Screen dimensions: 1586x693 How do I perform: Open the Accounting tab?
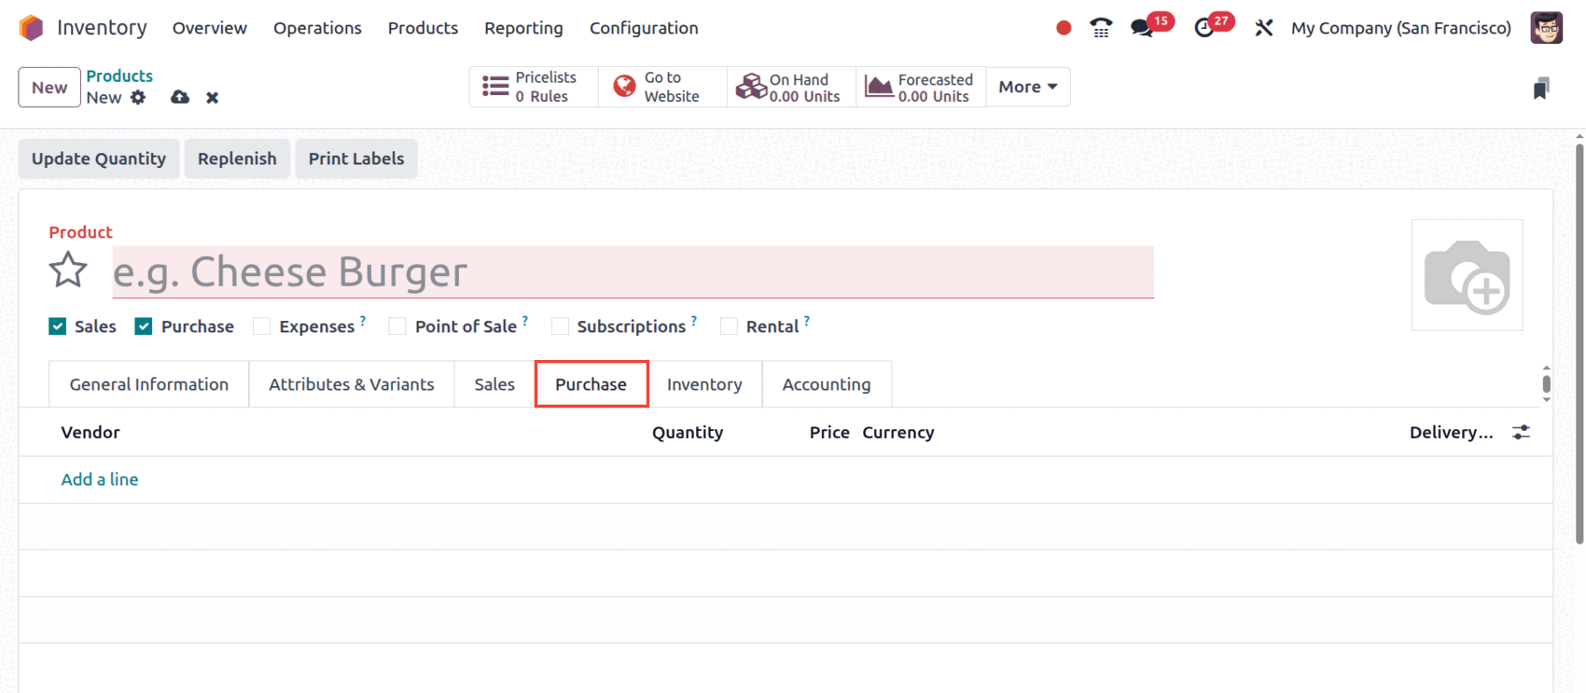pyautogui.click(x=826, y=384)
